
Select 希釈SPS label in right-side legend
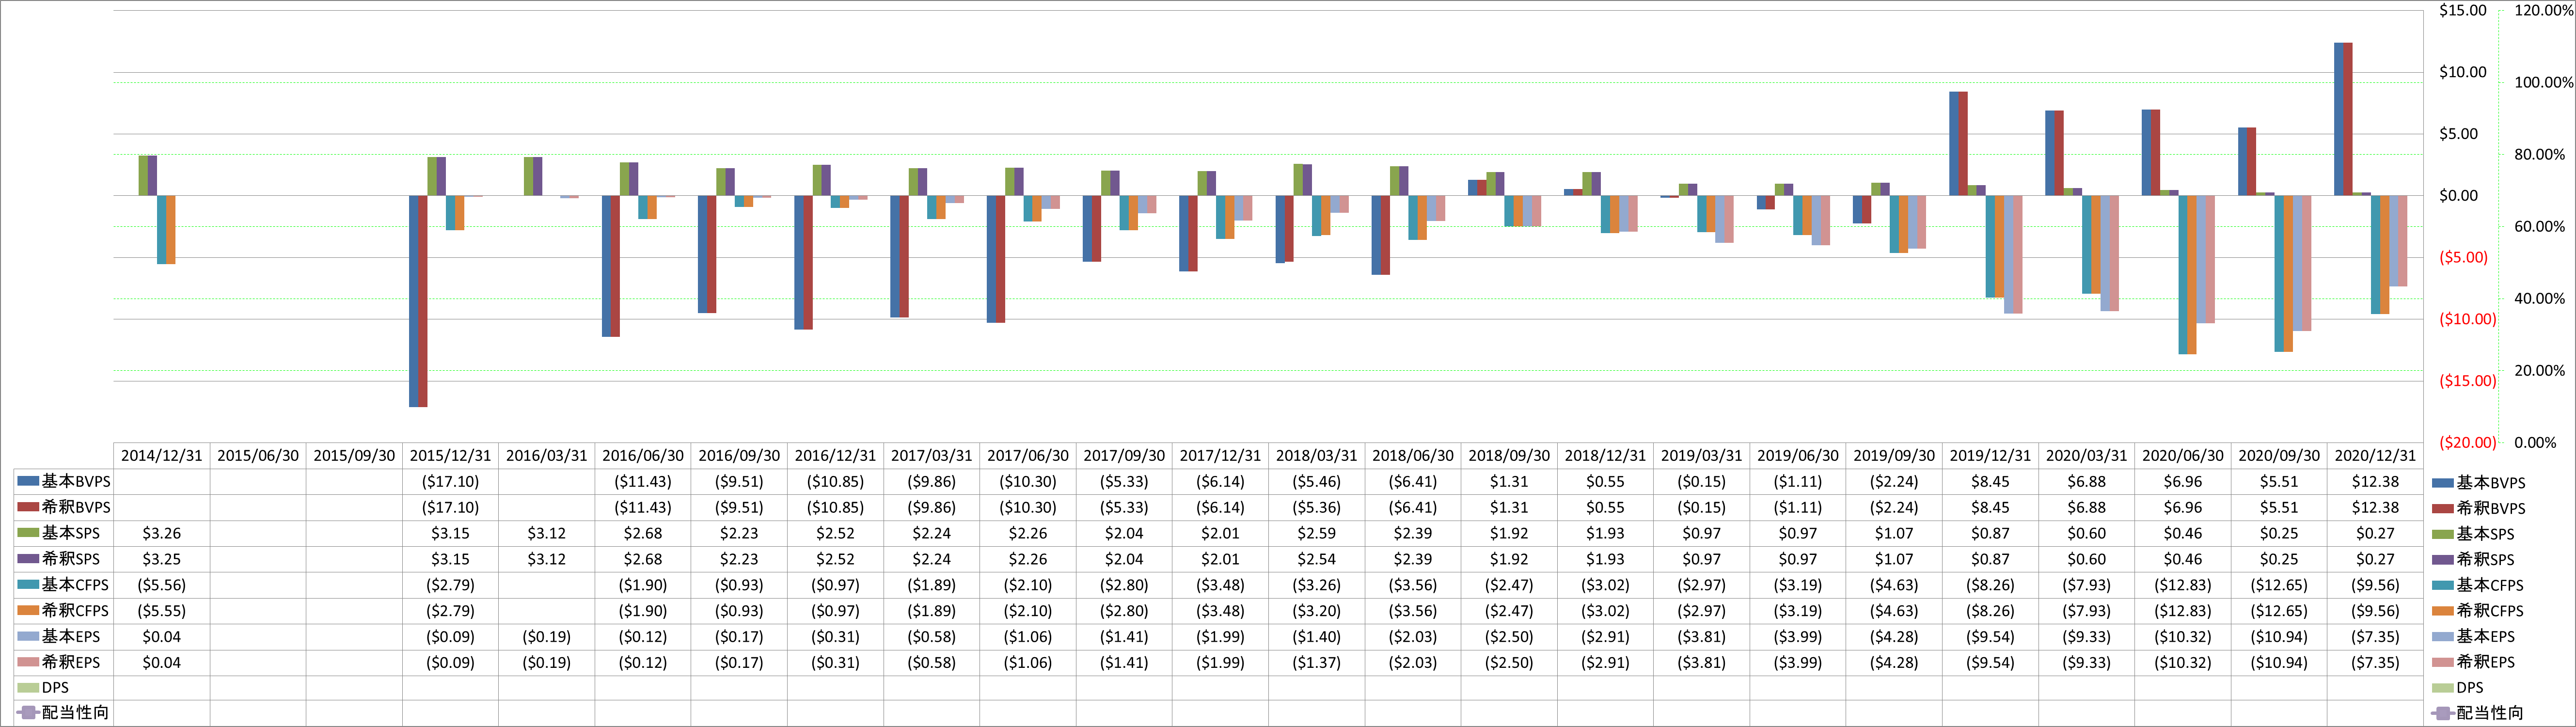2485,560
